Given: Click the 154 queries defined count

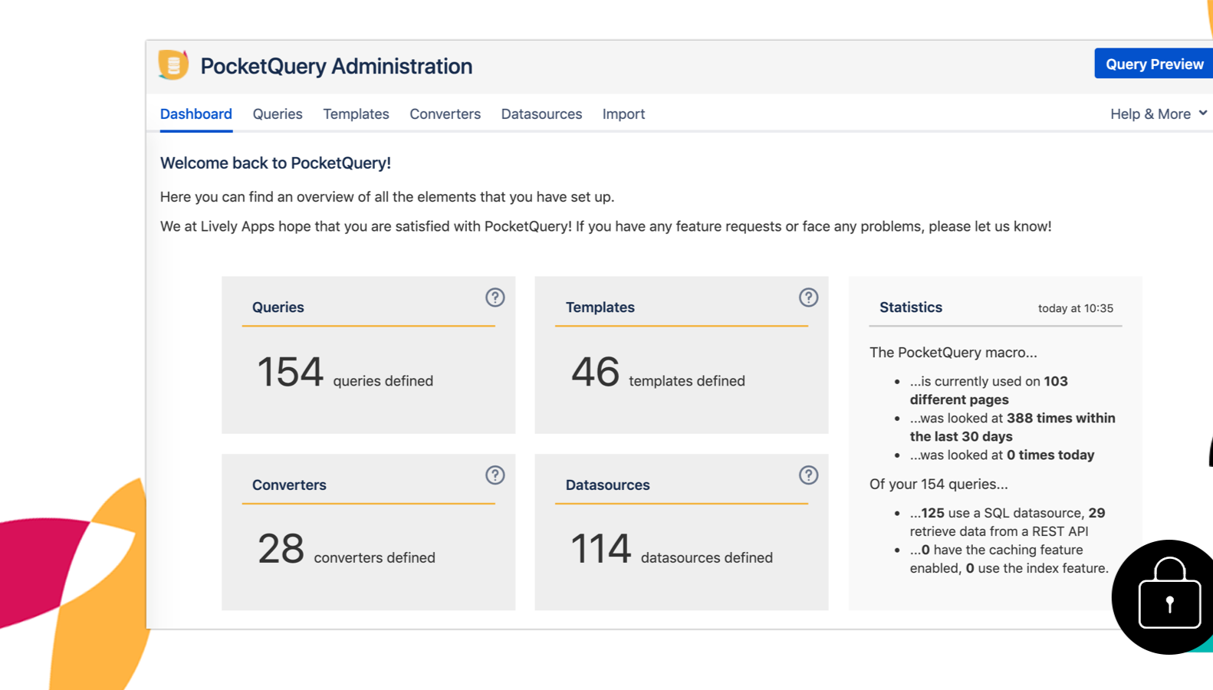Looking at the screenshot, I should pyautogui.click(x=290, y=373).
